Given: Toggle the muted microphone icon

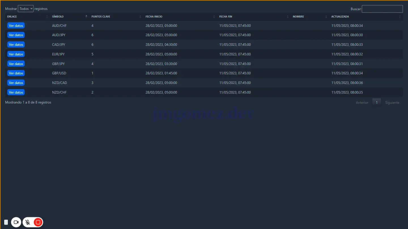Looking at the screenshot, I should pyautogui.click(x=28, y=222).
